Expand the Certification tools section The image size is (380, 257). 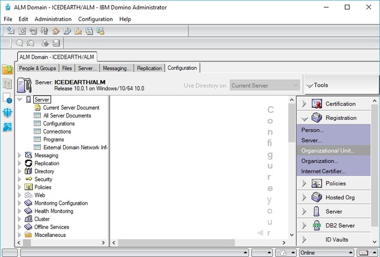304,104
